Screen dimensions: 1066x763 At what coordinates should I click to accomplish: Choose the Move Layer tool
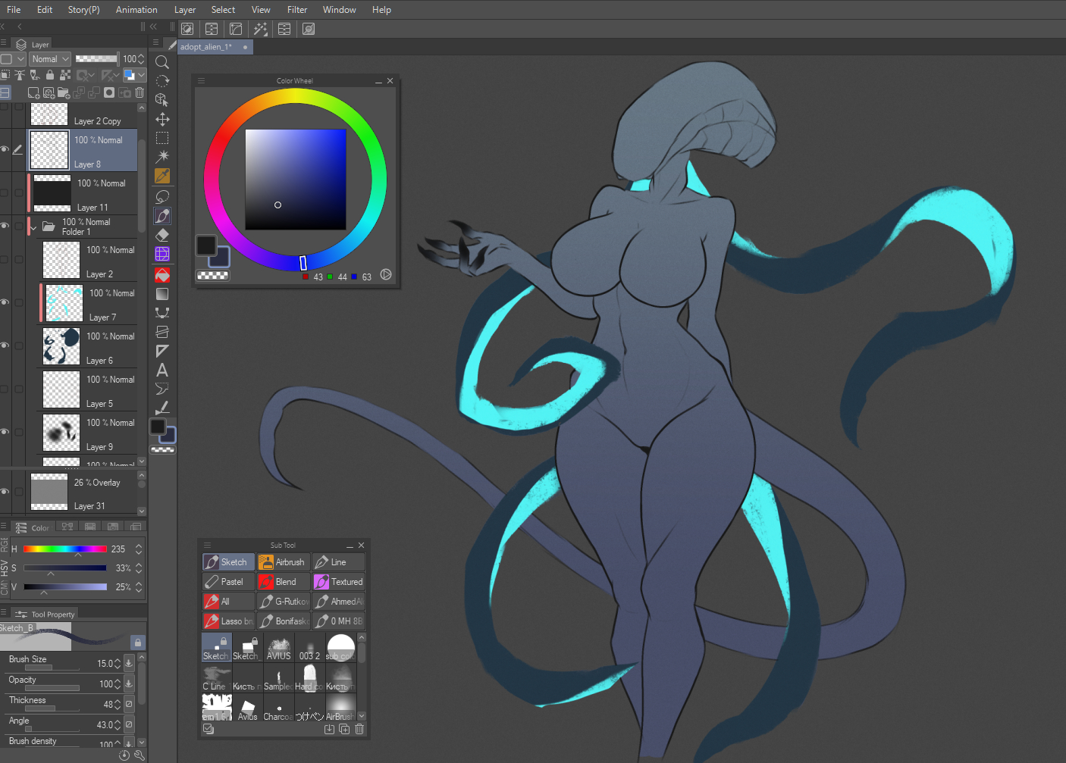click(x=162, y=119)
